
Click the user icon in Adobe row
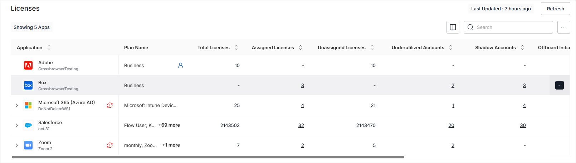pyautogui.click(x=181, y=65)
